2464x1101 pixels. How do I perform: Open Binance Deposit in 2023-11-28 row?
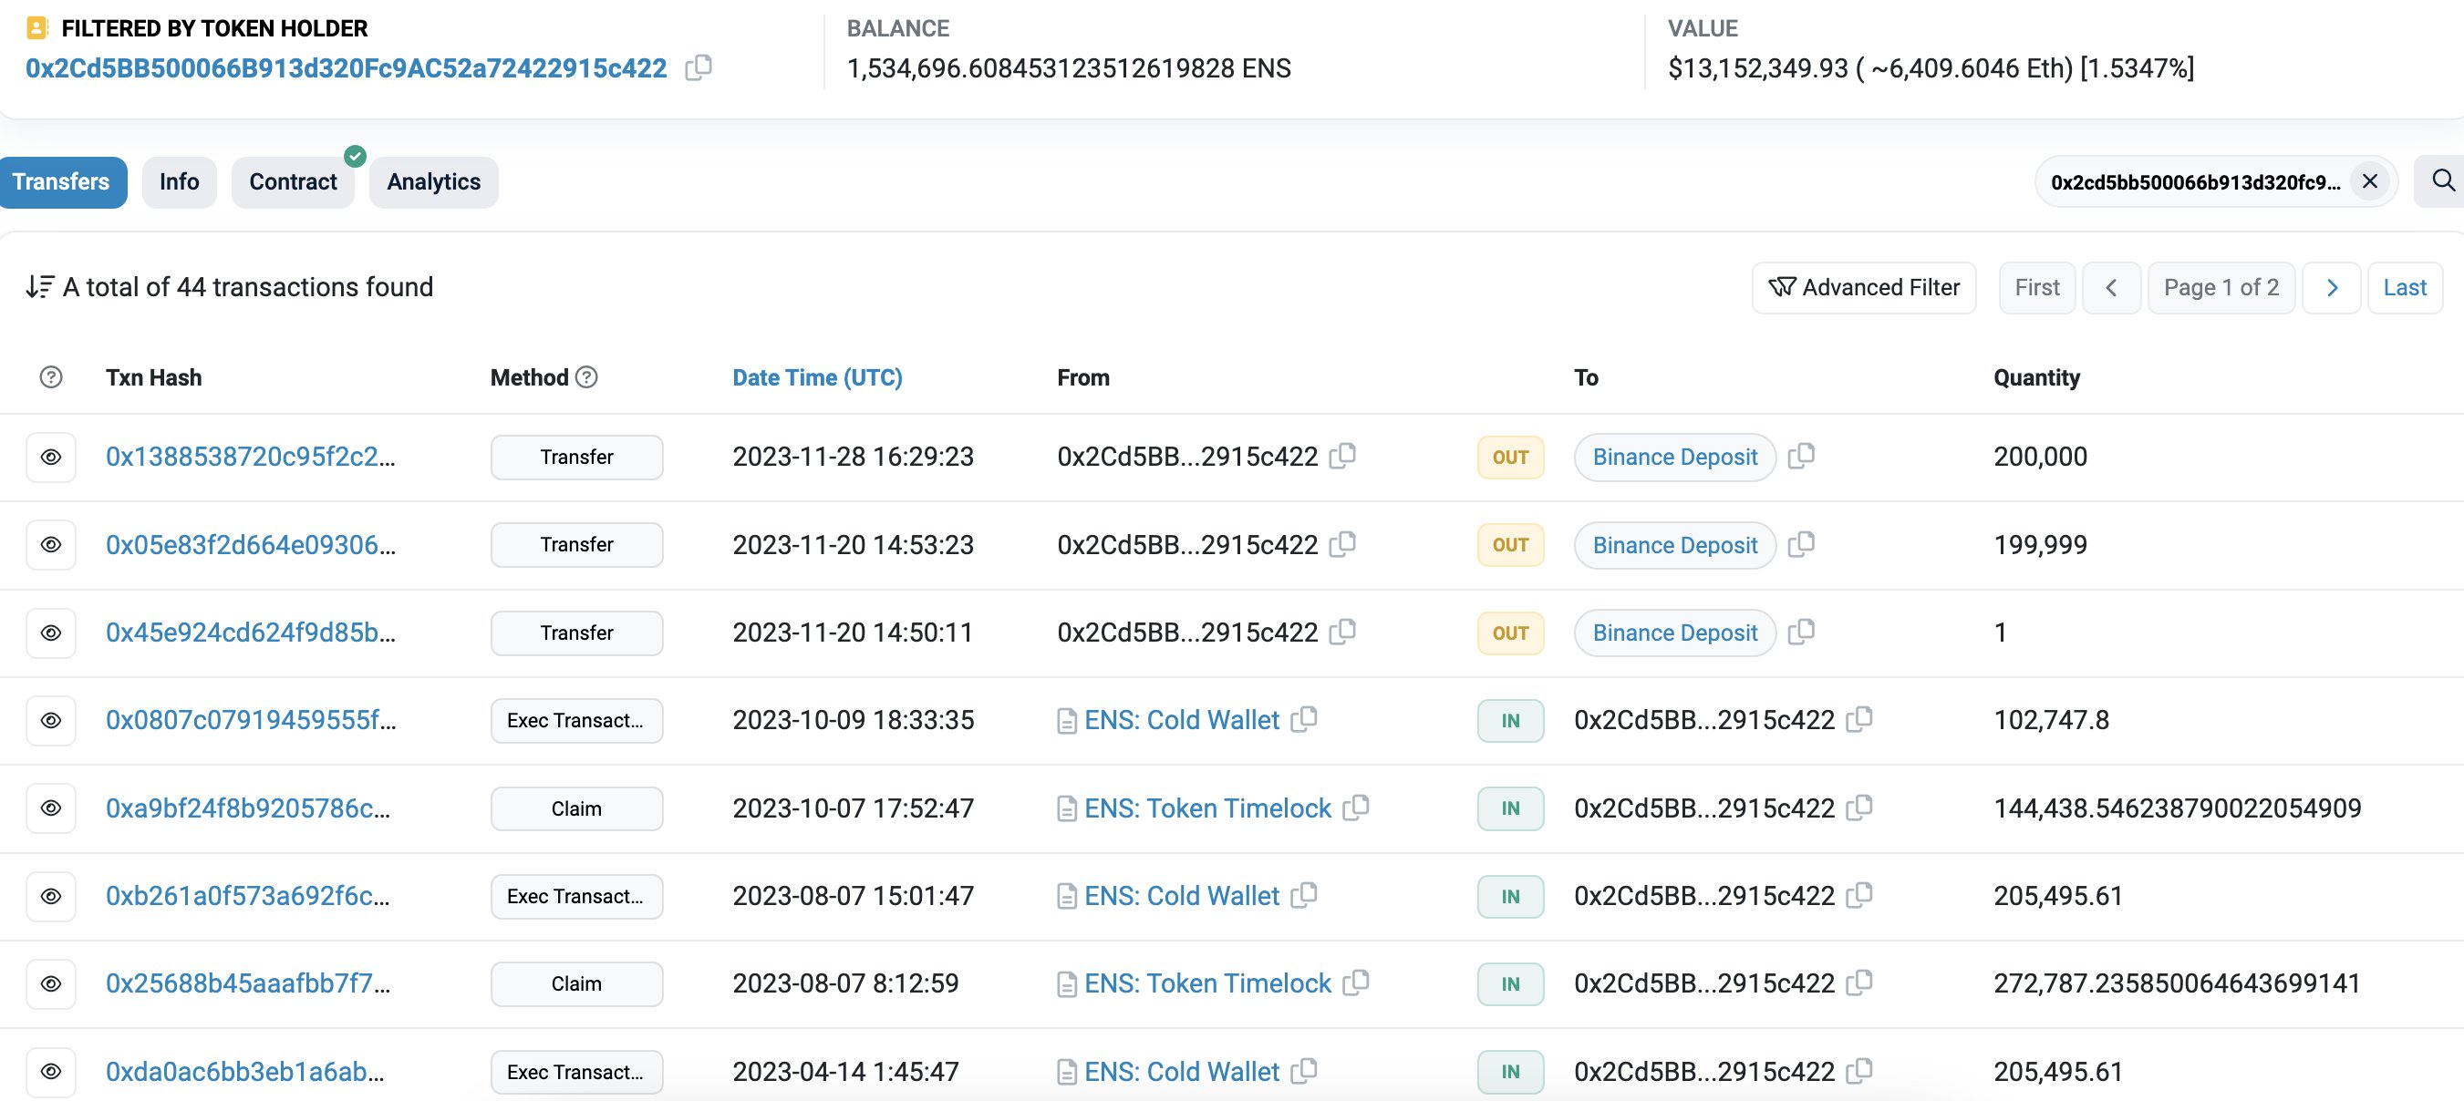click(1675, 457)
